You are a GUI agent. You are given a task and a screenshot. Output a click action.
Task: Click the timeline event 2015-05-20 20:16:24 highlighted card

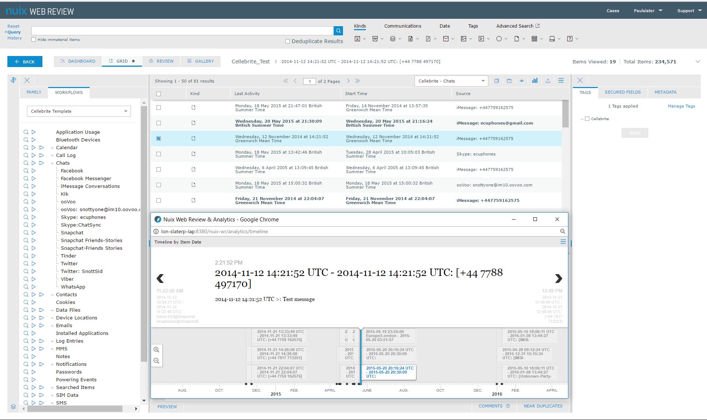[x=389, y=372]
